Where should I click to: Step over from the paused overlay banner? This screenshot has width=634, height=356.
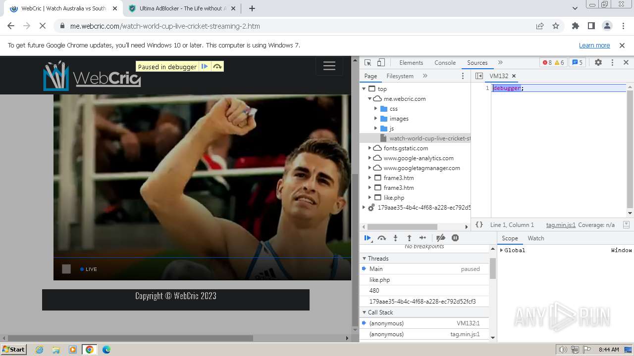[x=217, y=67]
